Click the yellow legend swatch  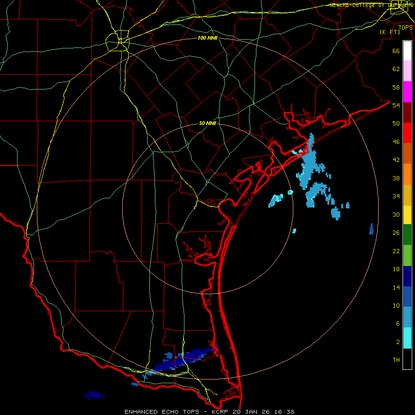point(407,215)
